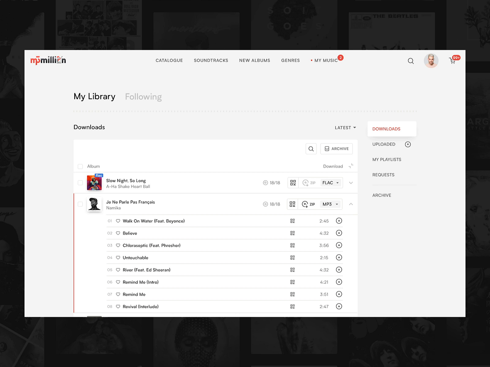Go to MY PLAYLISTS in the sidebar
Screen dimensions: 490x367
(387, 159)
